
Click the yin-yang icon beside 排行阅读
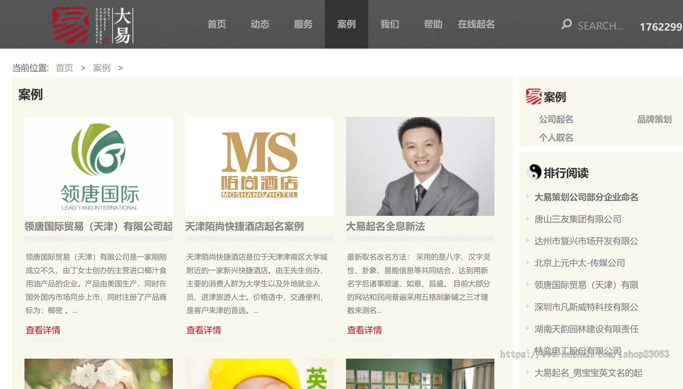click(534, 172)
